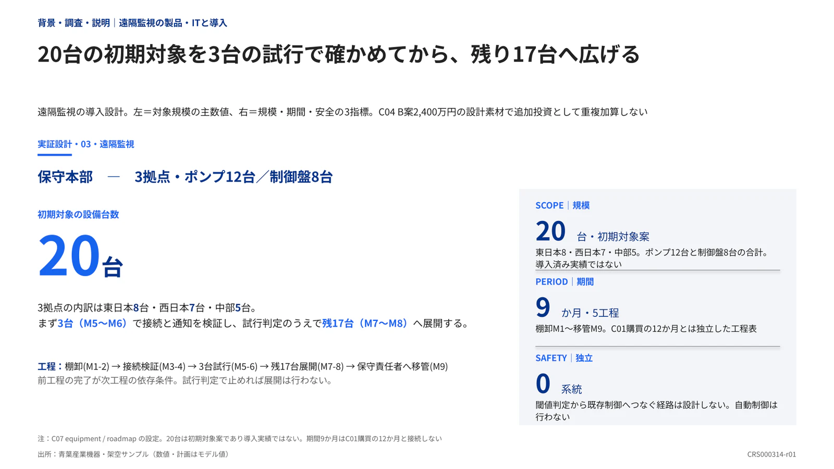Click the 'SCOPE｜規模' header in the side panel
The width and height of the screenshot is (834, 469).
[x=562, y=205]
